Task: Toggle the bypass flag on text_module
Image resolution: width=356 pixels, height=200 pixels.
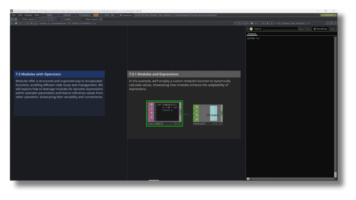Action: (152, 109)
